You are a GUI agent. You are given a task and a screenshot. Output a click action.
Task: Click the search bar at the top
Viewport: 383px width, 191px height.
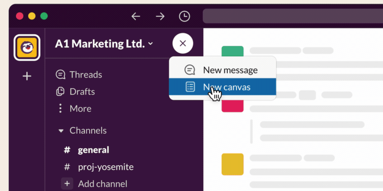(293, 16)
